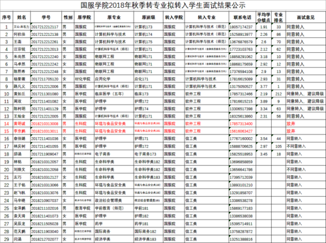Select the 护理182 class cell

149,216
